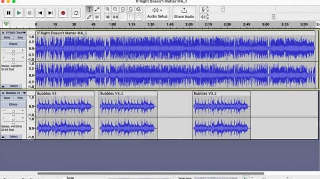Click the 30 second mark on the ruler
This screenshot has width=320, height=179.
click(74, 24)
